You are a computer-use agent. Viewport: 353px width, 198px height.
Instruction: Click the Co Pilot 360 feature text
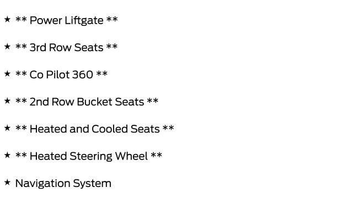(x=61, y=75)
